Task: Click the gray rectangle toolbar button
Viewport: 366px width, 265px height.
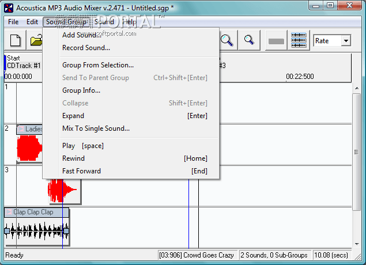Action: point(276,41)
